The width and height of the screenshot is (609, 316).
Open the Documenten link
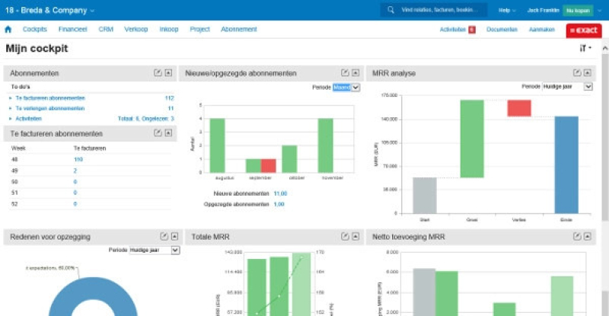502,30
